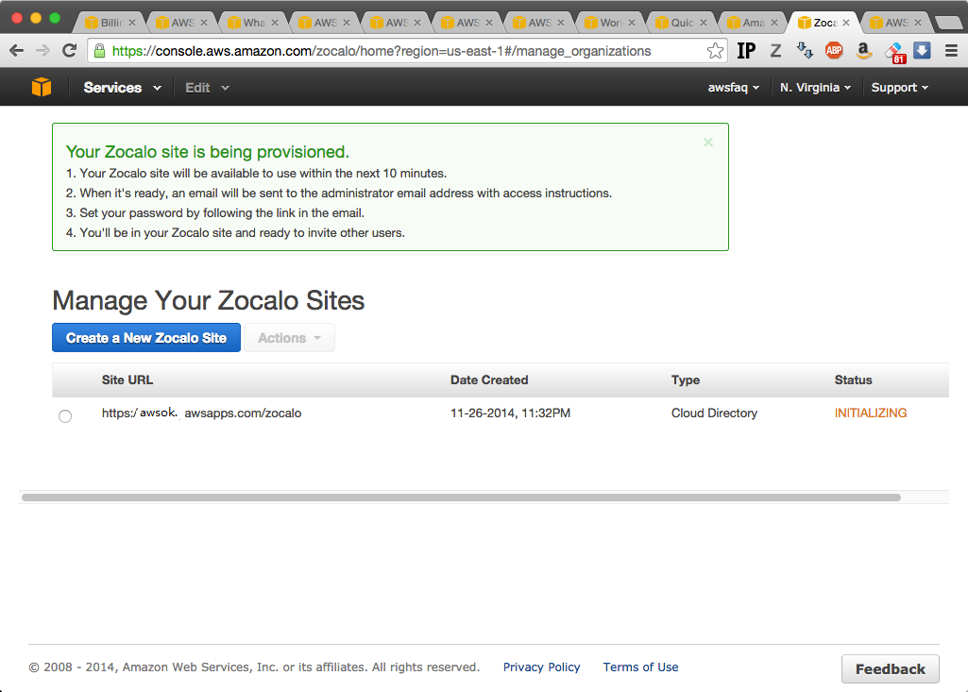968x692 pixels.
Task: Click the browser forward arrow
Action: tap(42, 51)
